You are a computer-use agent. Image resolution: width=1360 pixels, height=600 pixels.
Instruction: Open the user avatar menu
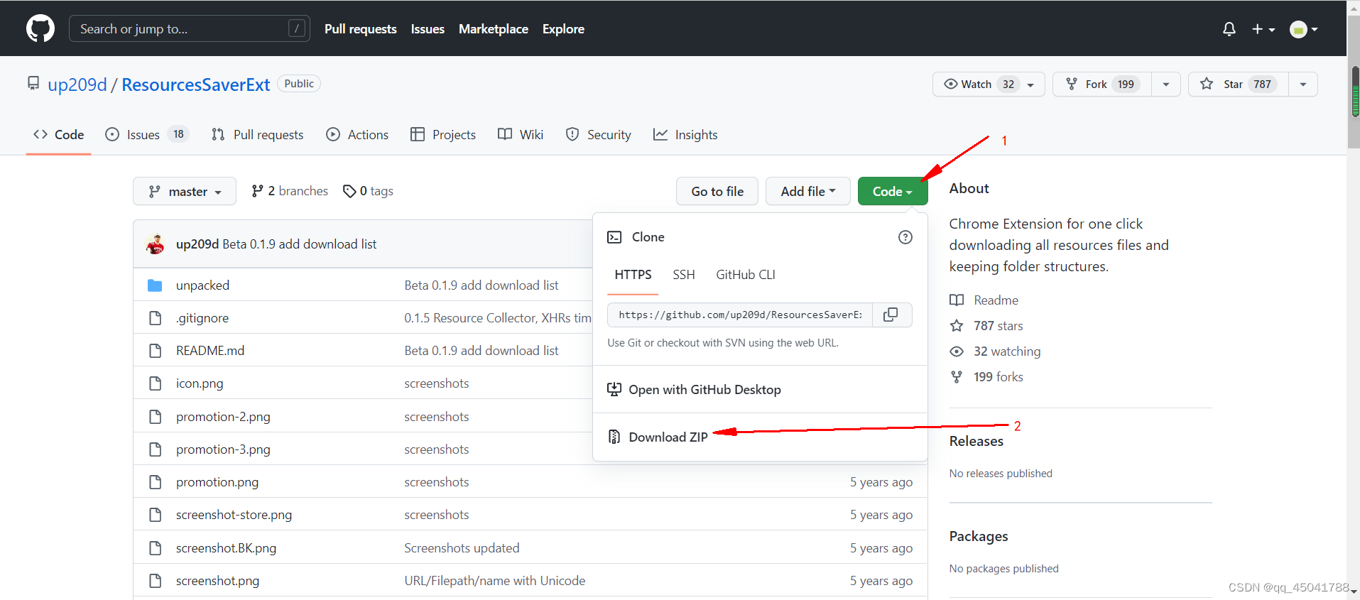[x=1304, y=29]
